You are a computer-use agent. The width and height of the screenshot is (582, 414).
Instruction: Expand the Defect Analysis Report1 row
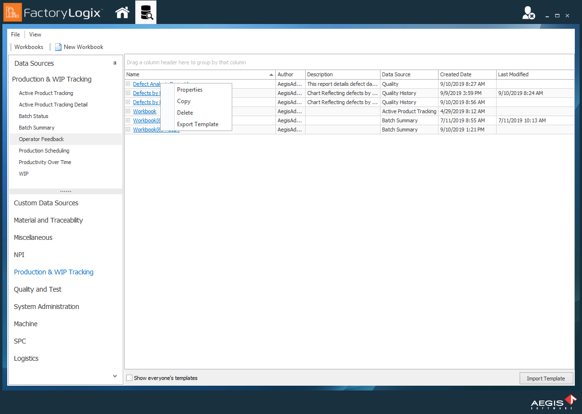[x=128, y=83]
